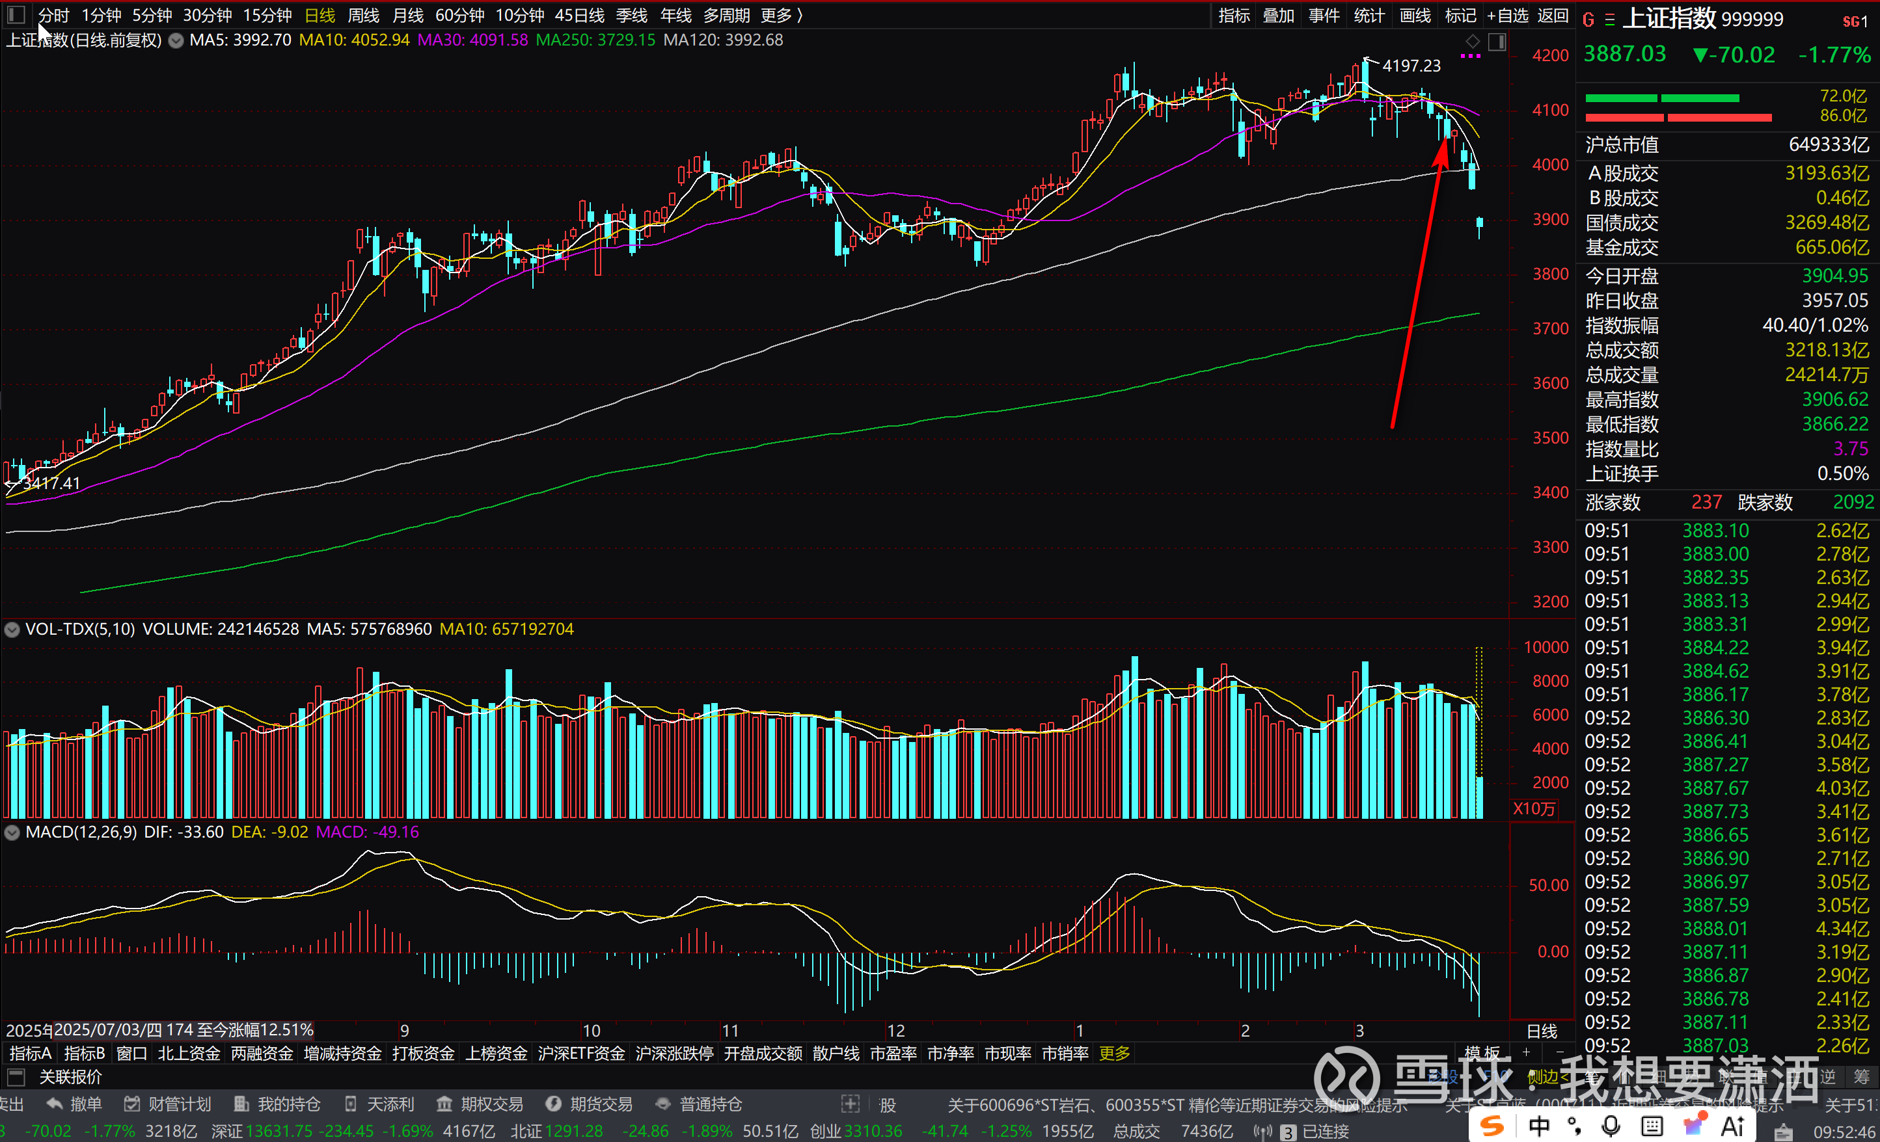The width and height of the screenshot is (1880, 1142).
Task: Expand the yellow 更多 indicator list
Action: (1114, 1054)
